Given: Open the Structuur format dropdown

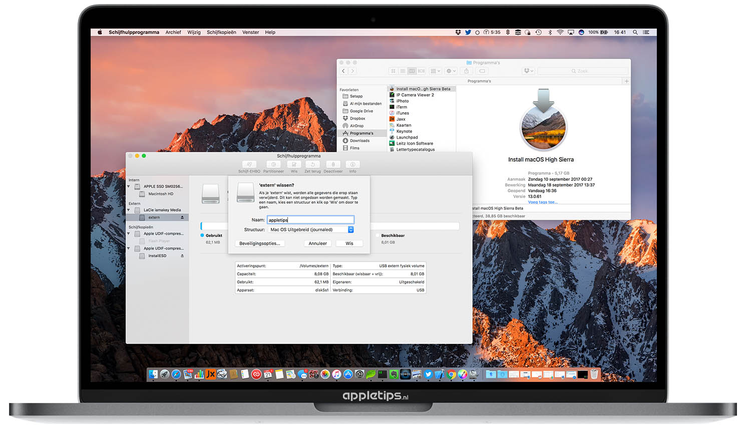Looking at the screenshot, I should (311, 230).
